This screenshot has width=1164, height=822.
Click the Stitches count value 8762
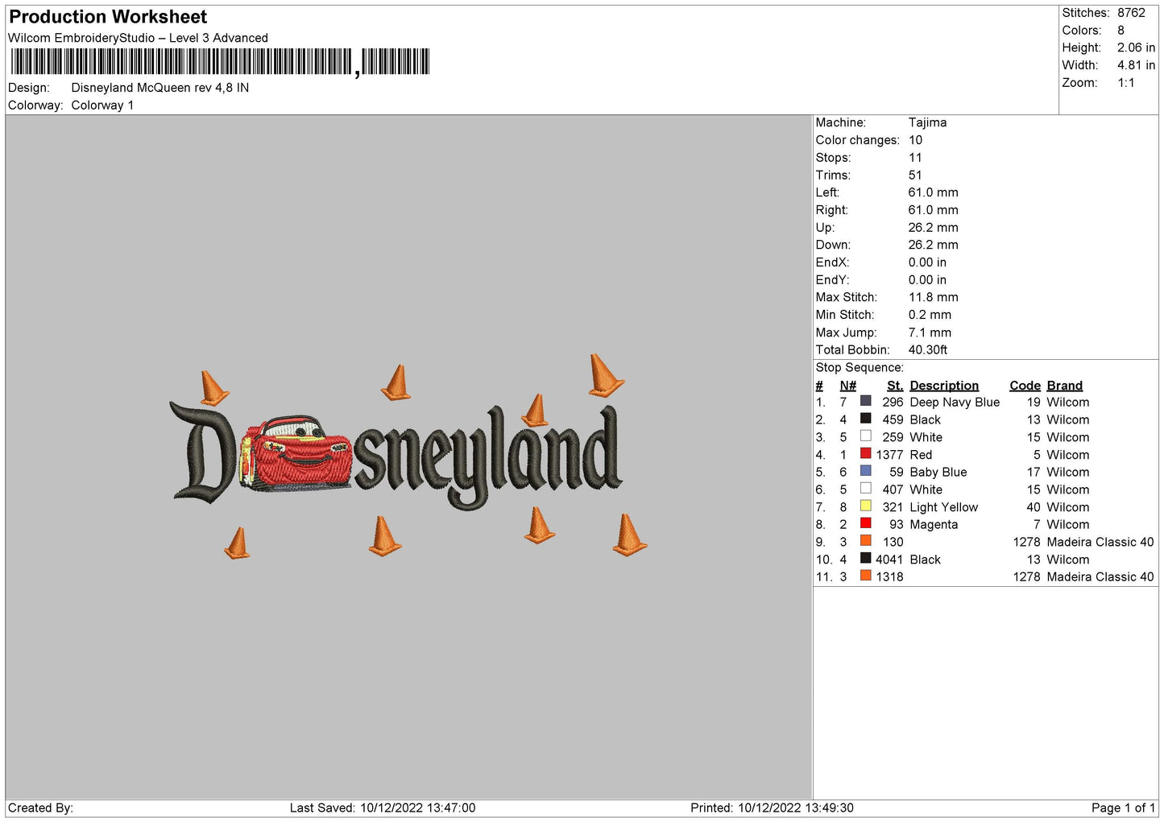[x=1131, y=13]
